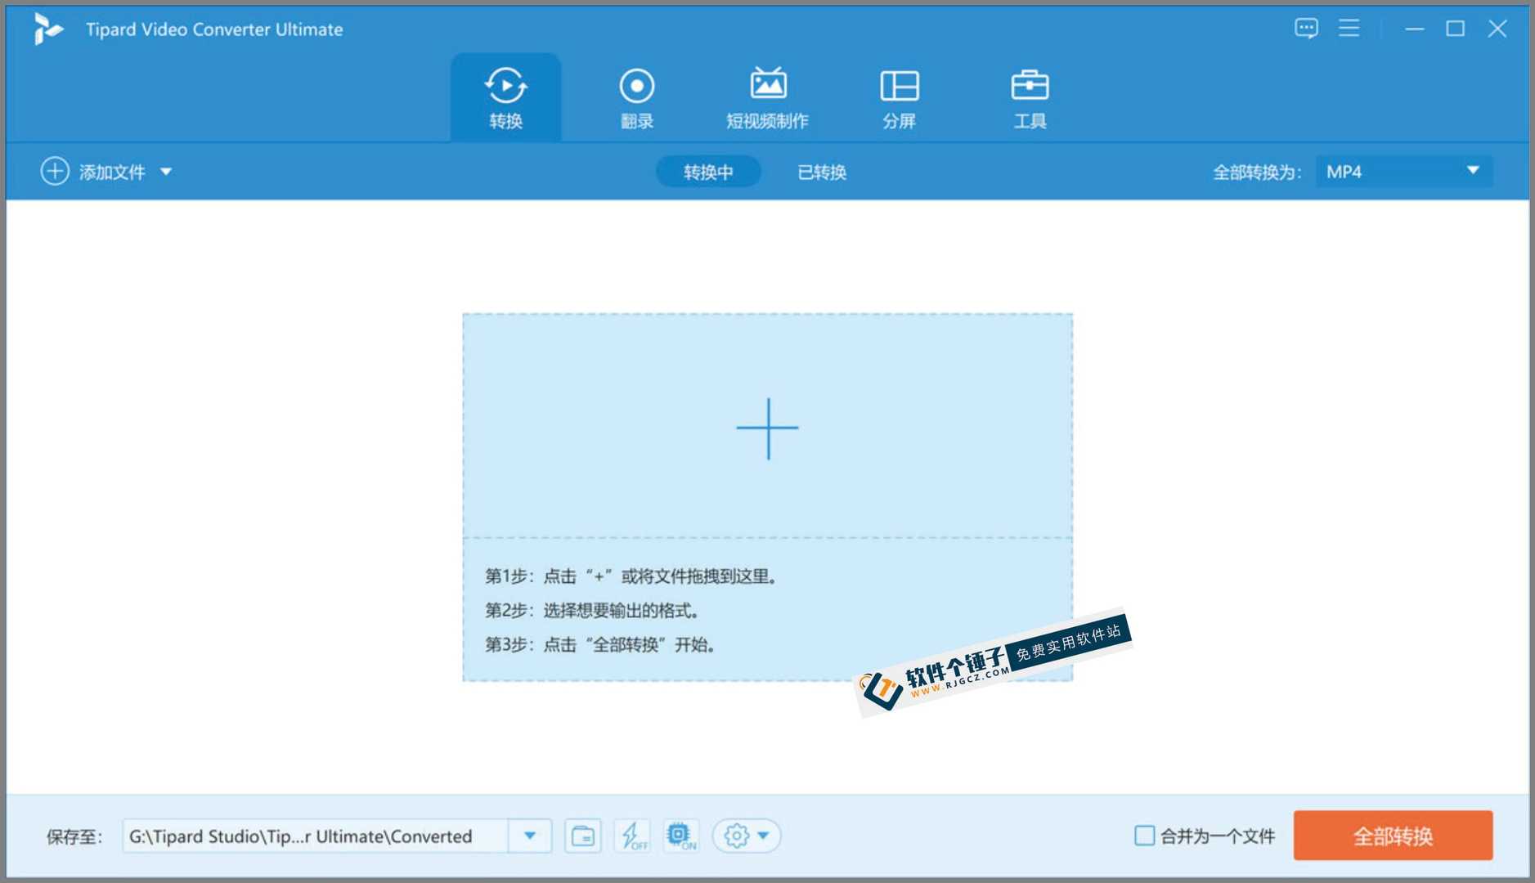This screenshot has height=883, width=1535.
Task: Open the gear settings dropdown
Action: 747,836
